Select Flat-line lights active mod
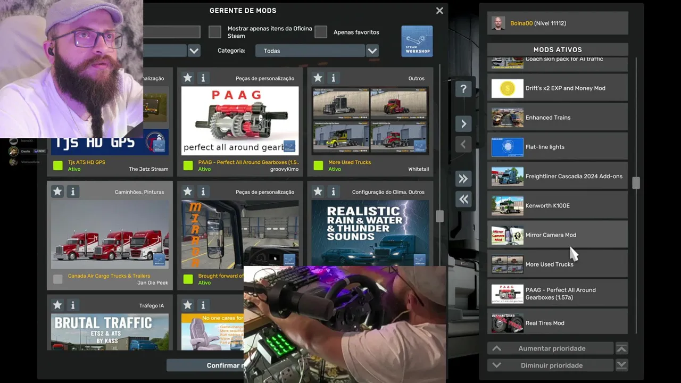 point(558,147)
